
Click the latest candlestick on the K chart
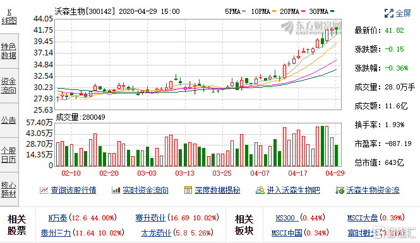coord(337,30)
